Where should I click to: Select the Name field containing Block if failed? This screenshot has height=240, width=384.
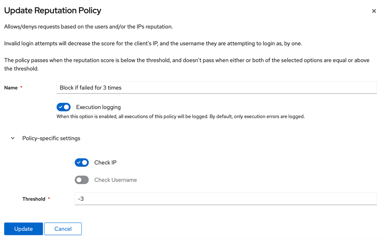click(217, 87)
